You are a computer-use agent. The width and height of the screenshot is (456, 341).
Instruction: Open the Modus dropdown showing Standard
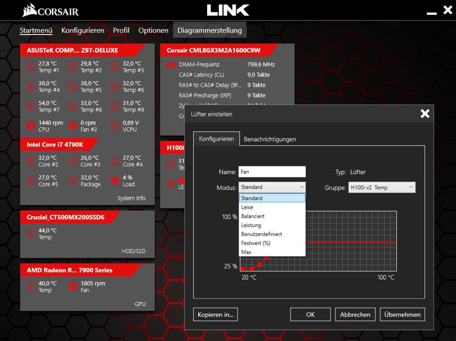click(272, 187)
